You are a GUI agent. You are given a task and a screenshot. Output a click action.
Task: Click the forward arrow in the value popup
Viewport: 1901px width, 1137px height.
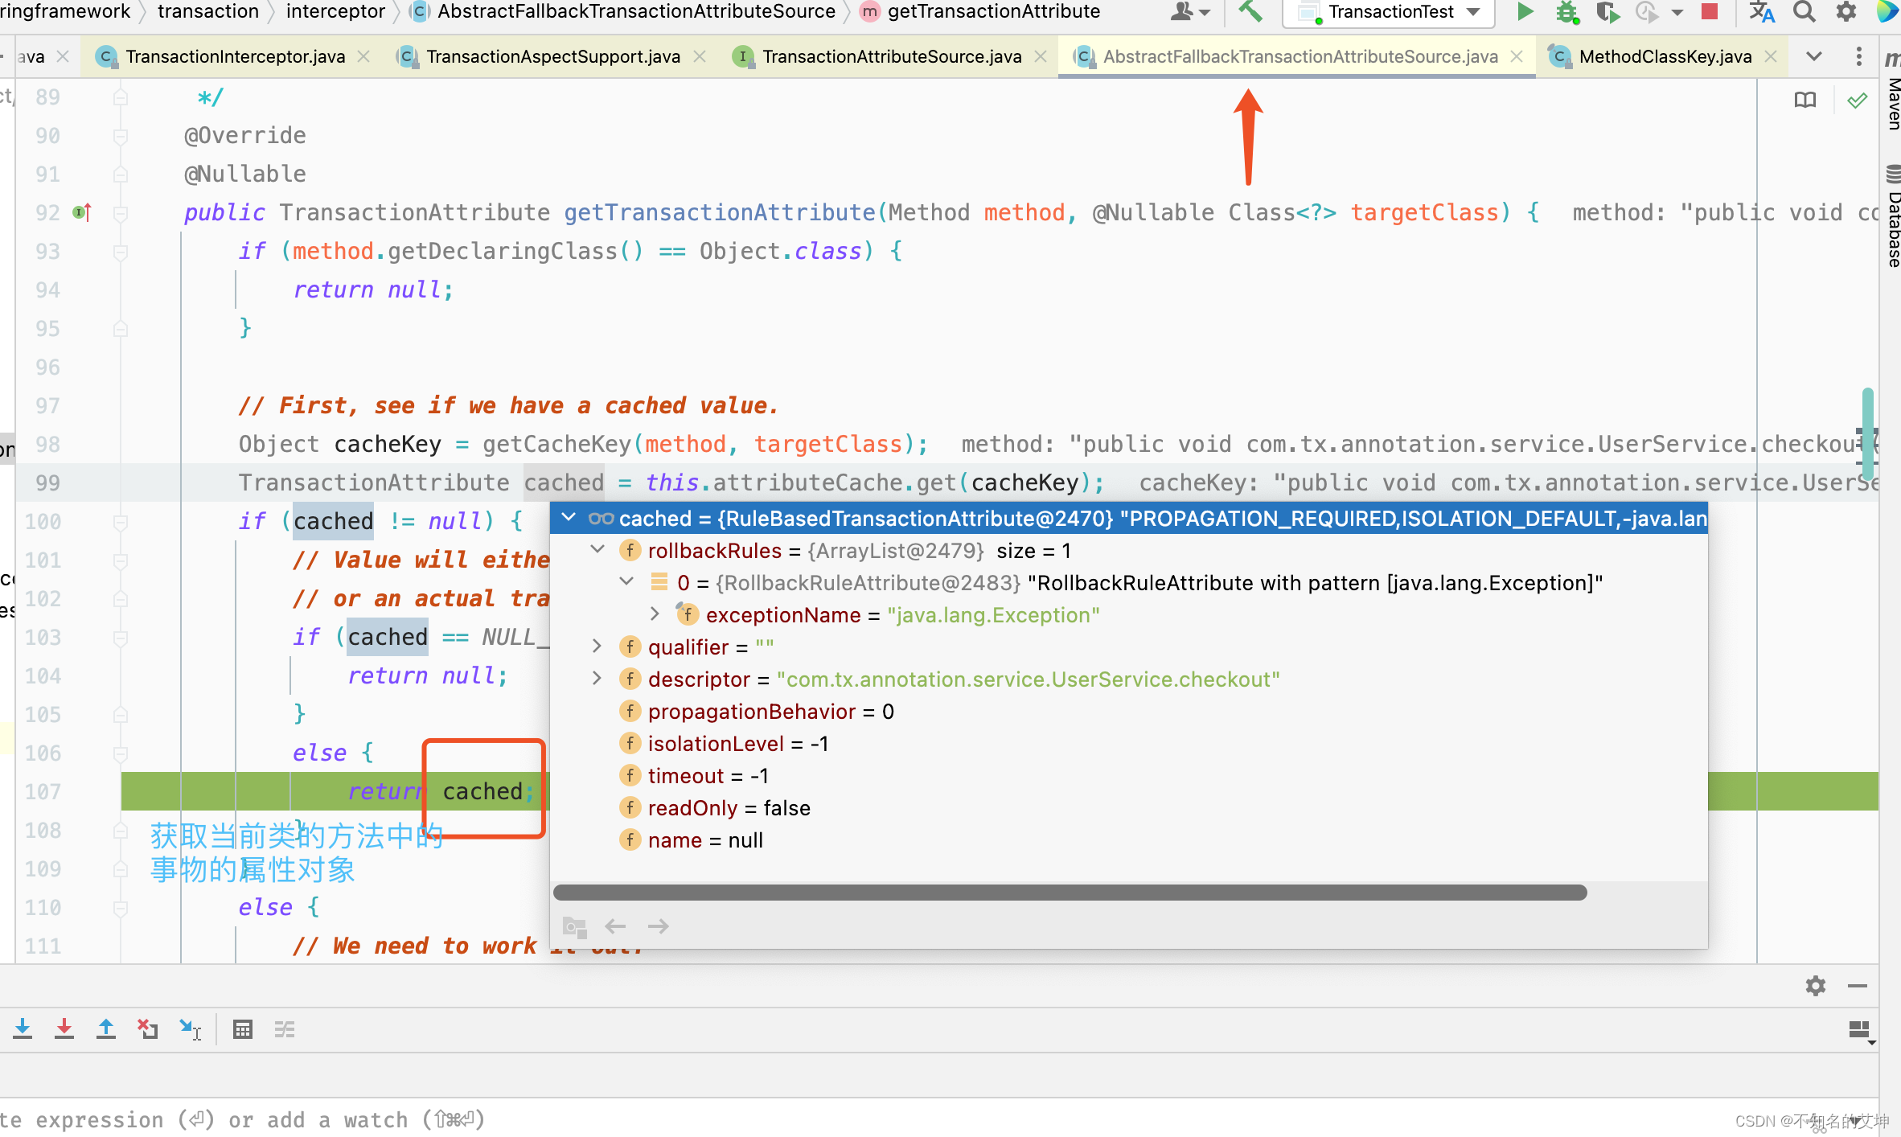click(x=659, y=926)
